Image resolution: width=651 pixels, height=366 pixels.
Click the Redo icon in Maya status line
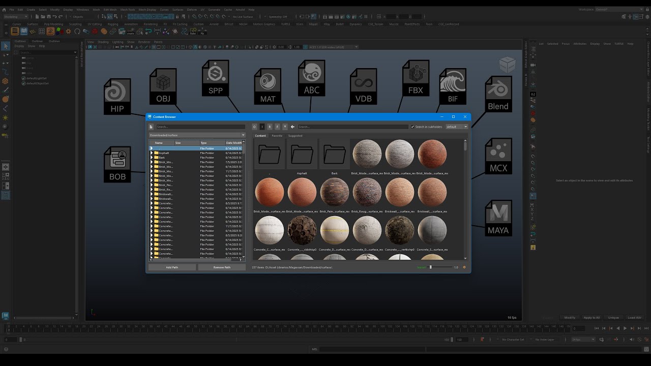pos(61,17)
